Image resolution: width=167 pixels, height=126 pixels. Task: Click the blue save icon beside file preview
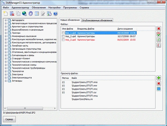point(159,89)
